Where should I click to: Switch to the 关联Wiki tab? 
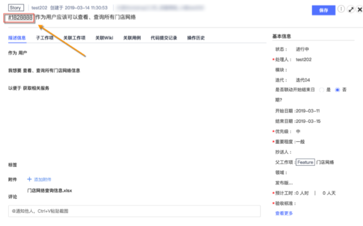pos(104,38)
